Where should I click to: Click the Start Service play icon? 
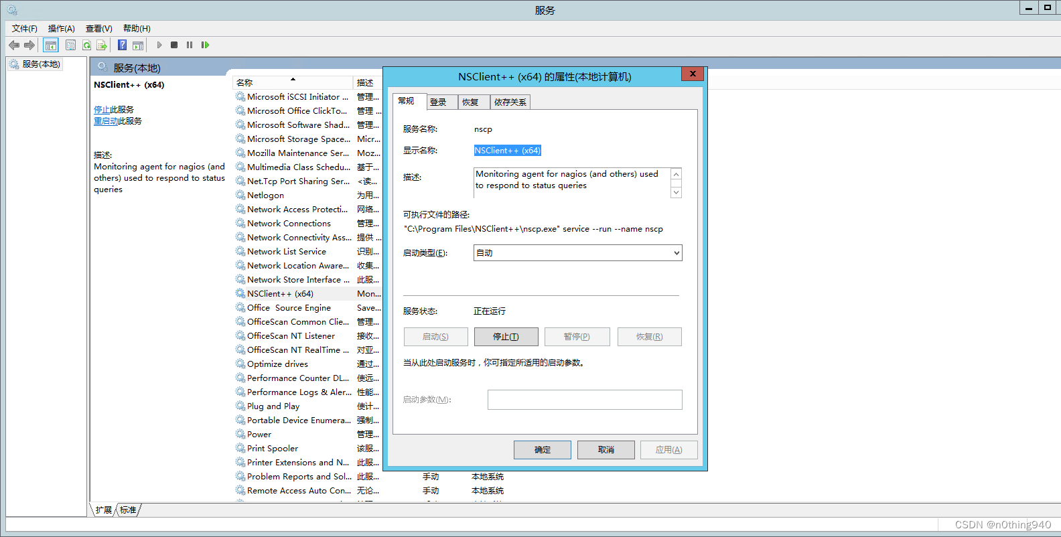click(x=159, y=45)
